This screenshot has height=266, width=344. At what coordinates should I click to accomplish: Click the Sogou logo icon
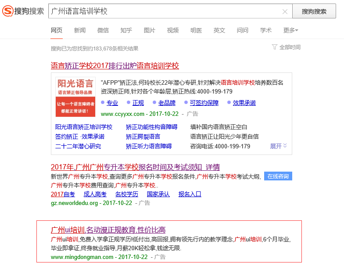pyautogui.click(x=8, y=11)
